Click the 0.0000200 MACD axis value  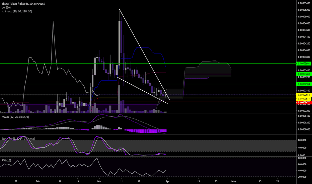(x=304, y=123)
